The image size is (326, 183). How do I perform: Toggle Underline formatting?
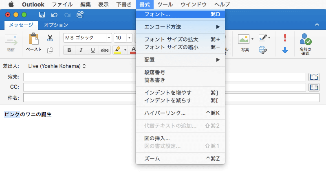click(x=93, y=50)
